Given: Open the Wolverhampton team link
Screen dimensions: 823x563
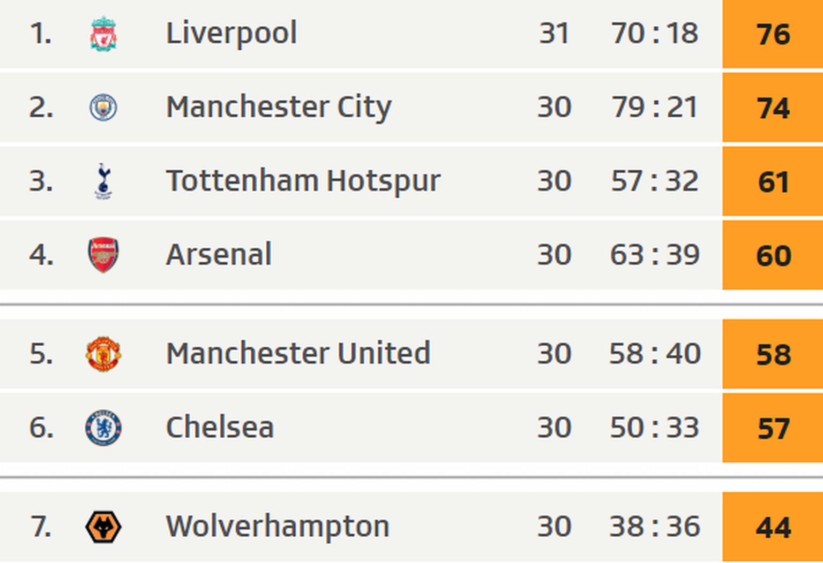Looking at the screenshot, I should (x=278, y=527).
